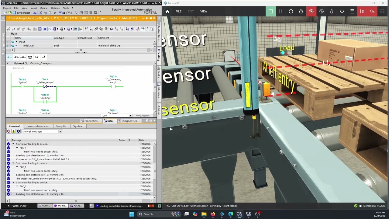Open Windows Start menu
The height and width of the screenshot is (219, 389).
pos(132,214)
